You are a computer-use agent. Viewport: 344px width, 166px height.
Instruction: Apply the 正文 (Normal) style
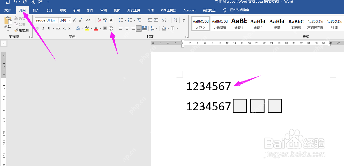click(201, 24)
